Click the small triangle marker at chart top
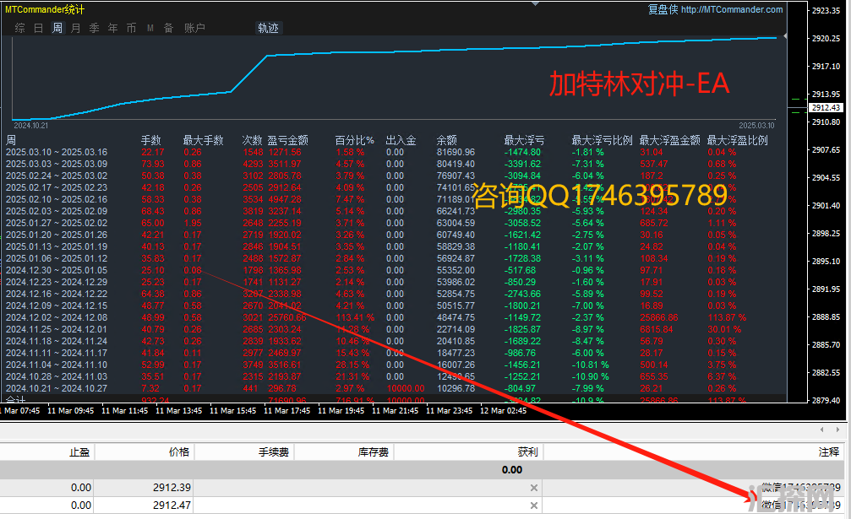 point(535,3)
